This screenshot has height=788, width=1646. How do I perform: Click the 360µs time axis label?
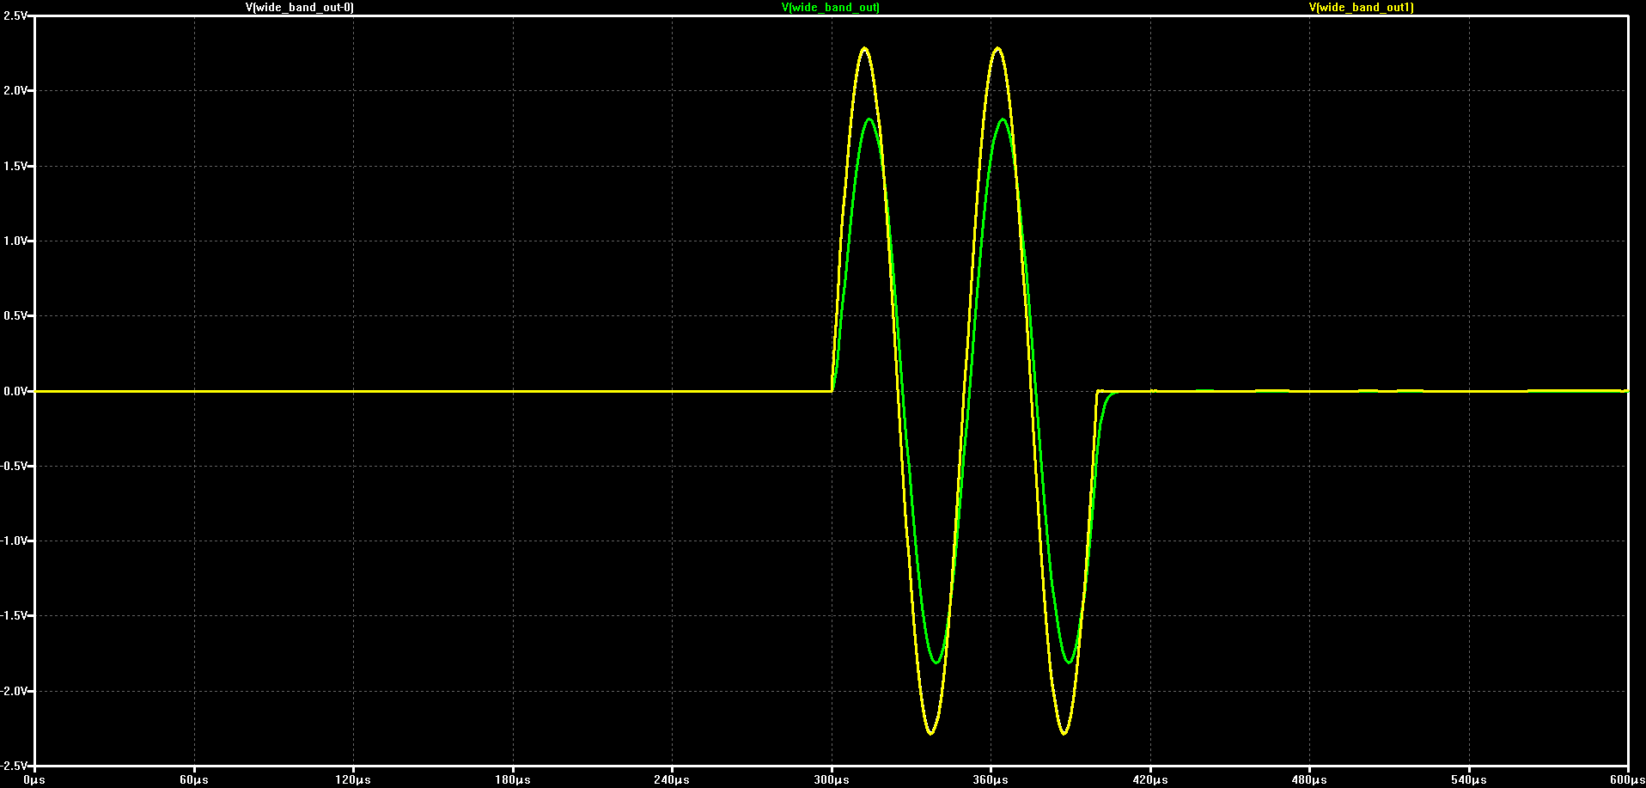[x=991, y=780]
